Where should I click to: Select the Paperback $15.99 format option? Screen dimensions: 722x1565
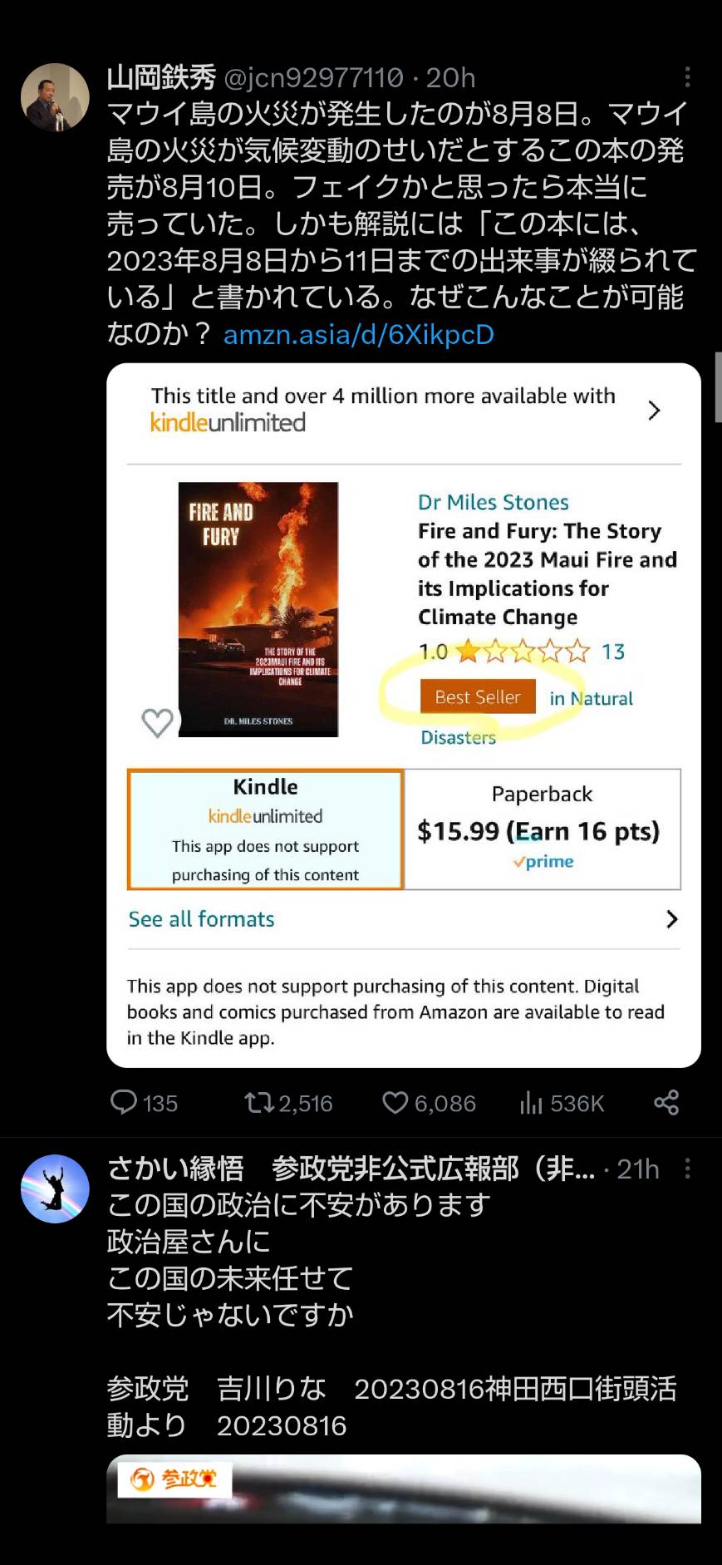tap(543, 829)
